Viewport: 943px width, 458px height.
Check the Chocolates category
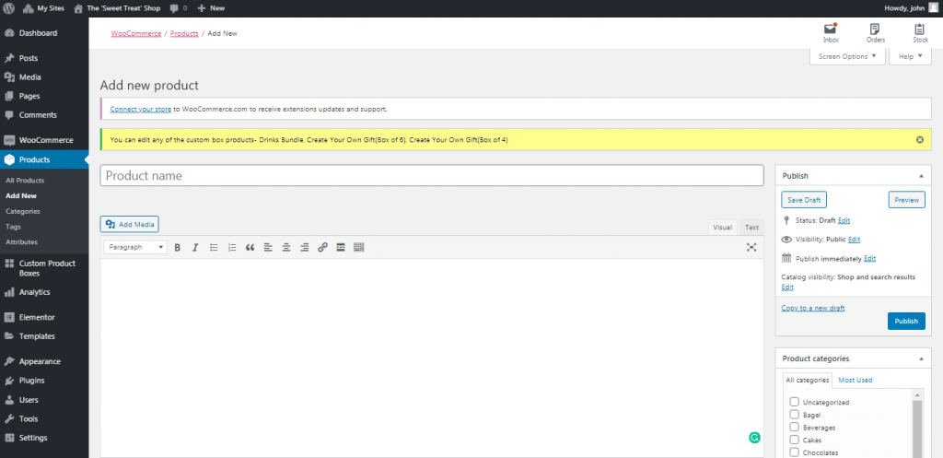[x=794, y=452]
